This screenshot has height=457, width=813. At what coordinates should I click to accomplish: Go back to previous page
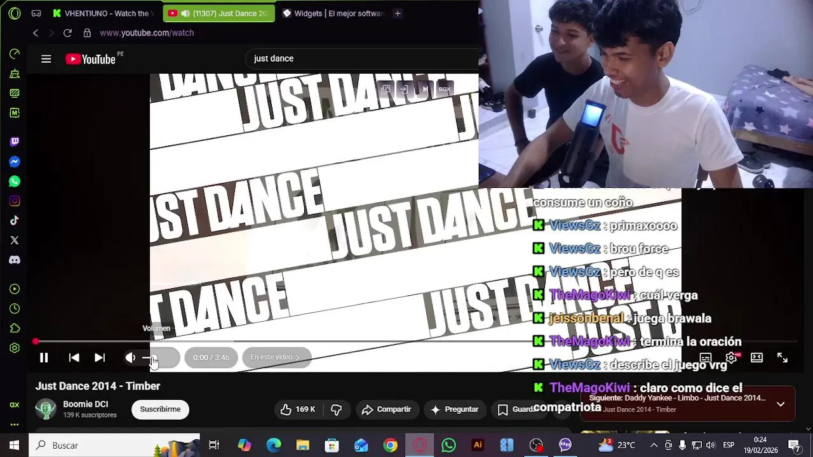36,33
